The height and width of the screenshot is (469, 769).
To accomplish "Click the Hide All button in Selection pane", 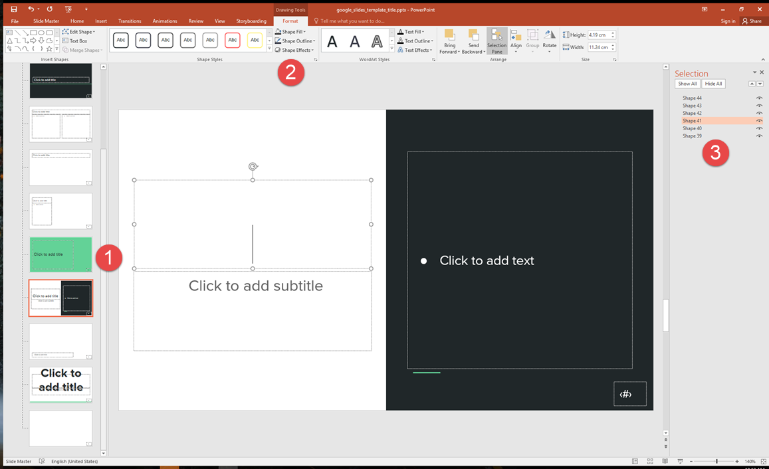I will click(713, 83).
